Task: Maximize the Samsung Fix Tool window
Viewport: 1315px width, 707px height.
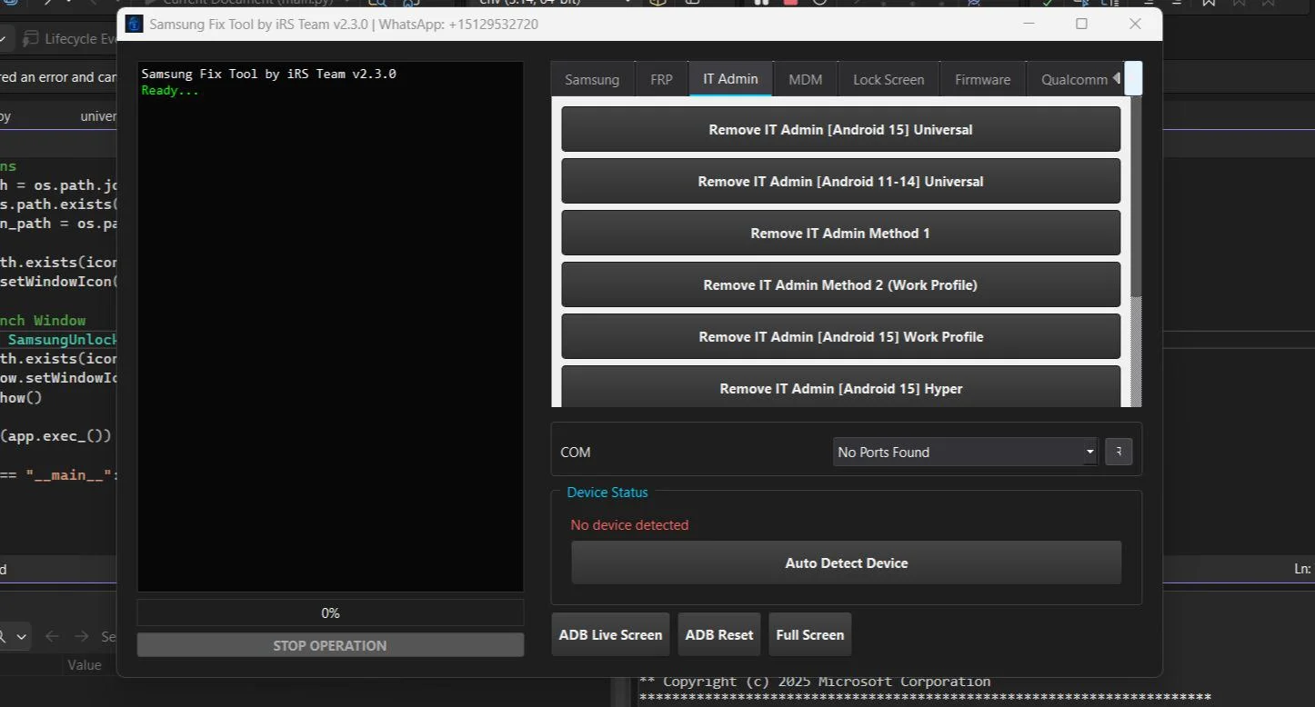Action: pos(1081,24)
